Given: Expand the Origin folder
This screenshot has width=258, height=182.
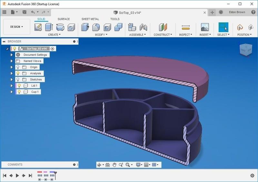Looking at the screenshot, I should [12, 67].
